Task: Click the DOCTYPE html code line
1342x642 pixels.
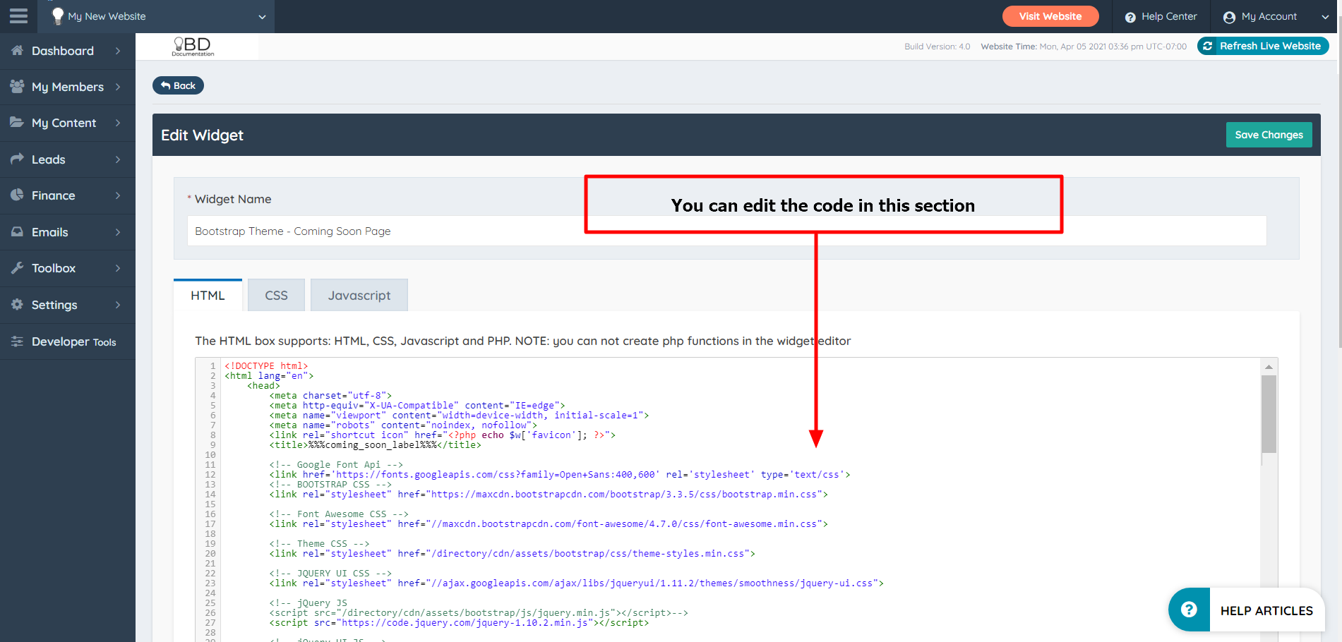Action: click(266, 366)
